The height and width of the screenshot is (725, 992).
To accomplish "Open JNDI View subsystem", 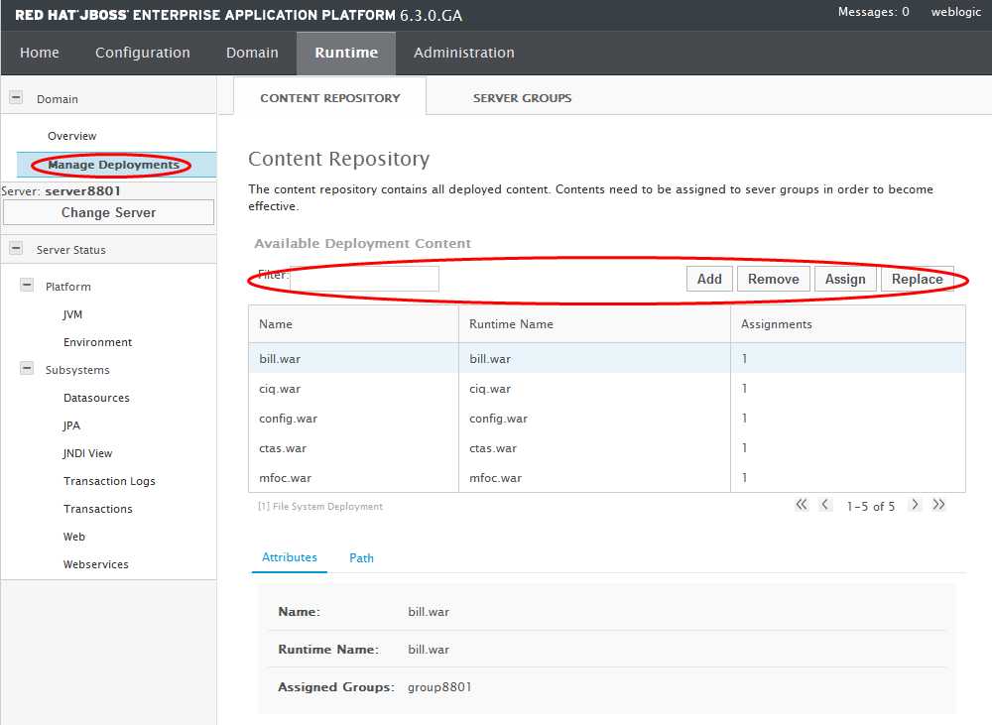I will pos(88,453).
